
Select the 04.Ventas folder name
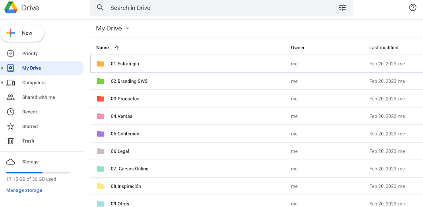[x=121, y=116]
